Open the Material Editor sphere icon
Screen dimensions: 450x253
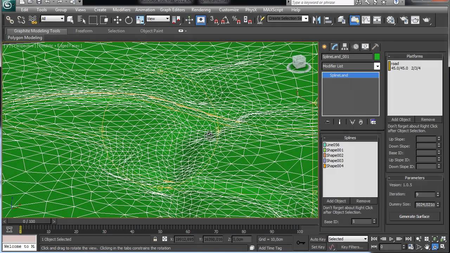click(x=391, y=20)
